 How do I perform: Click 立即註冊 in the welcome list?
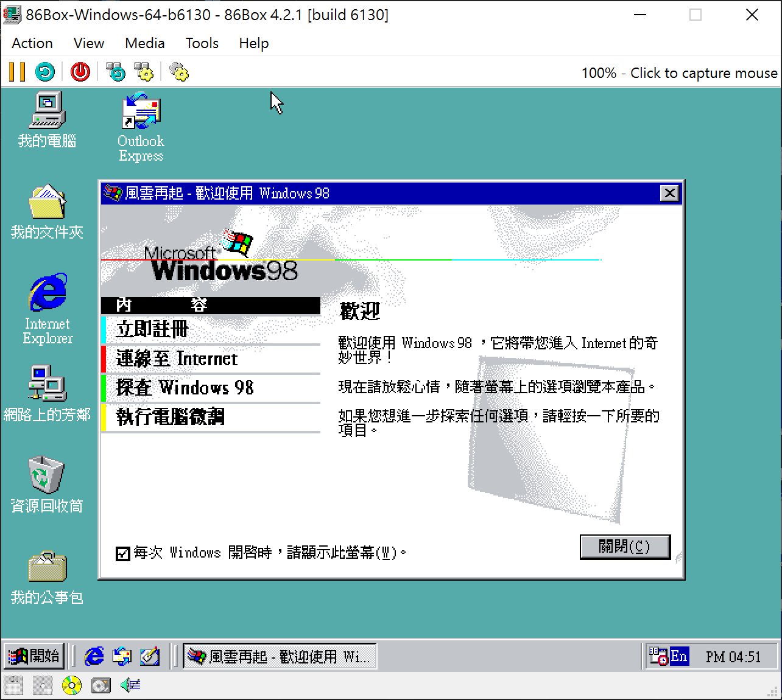pos(211,329)
